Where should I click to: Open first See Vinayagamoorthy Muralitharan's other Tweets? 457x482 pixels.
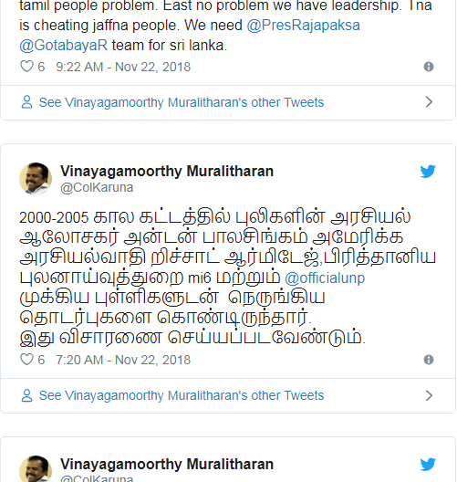tap(182, 102)
